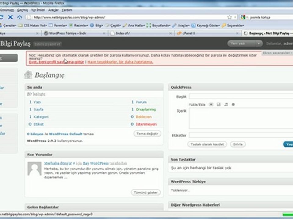The height and width of the screenshot is (219, 293).
Task: Click the QuickPress add media icon
Action: [x=233, y=104]
